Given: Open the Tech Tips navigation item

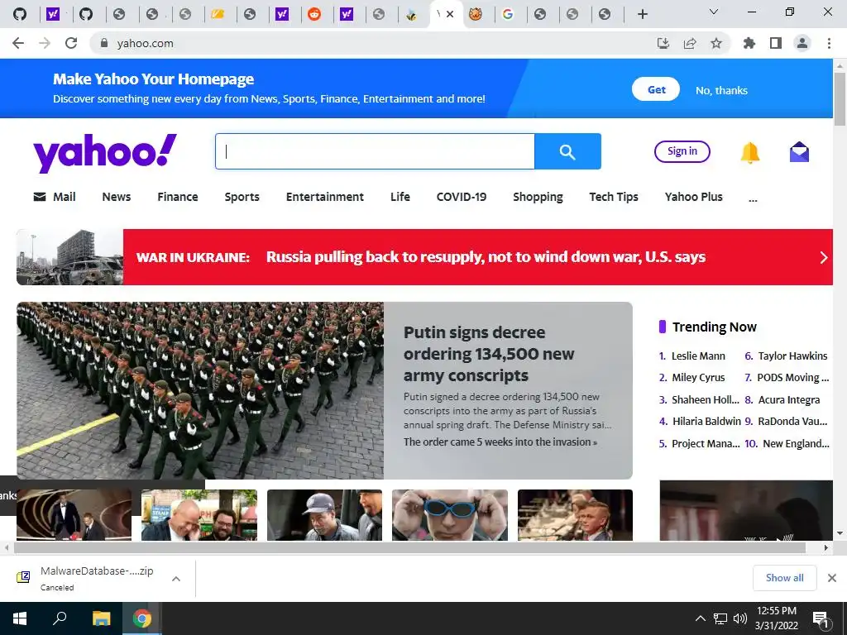Looking at the screenshot, I should (x=614, y=197).
